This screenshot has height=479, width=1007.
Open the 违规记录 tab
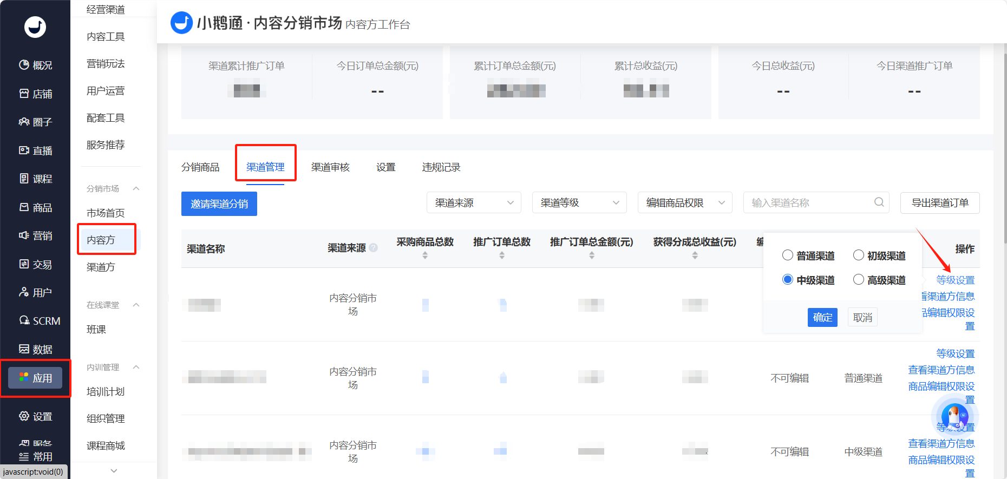441,167
